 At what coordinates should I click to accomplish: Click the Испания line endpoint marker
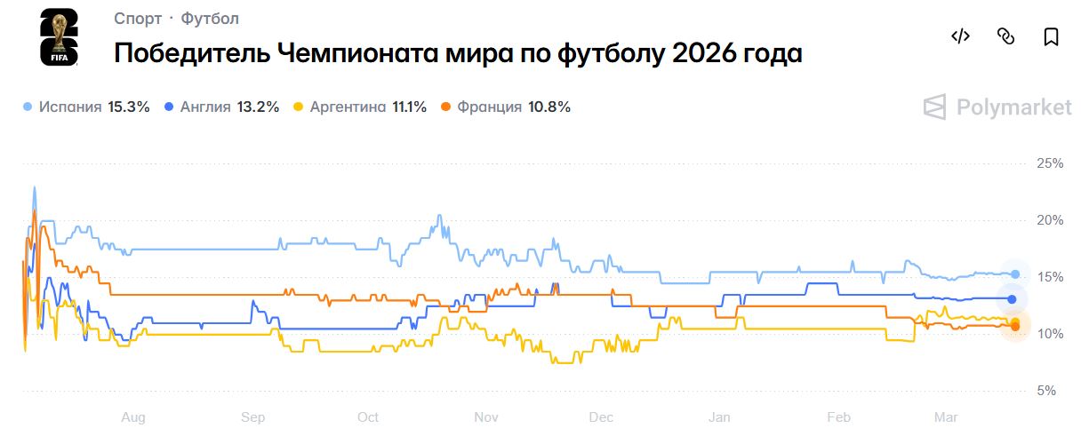1014,274
